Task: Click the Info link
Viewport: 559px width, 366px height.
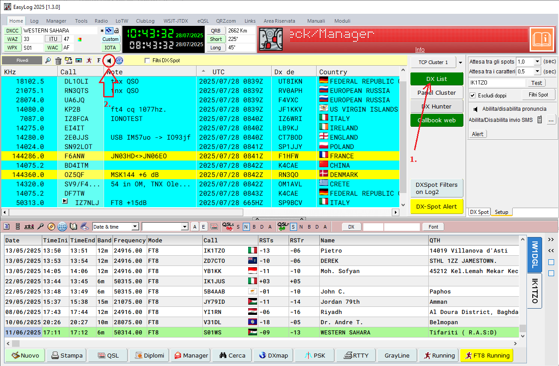Action: pyautogui.click(x=420, y=49)
